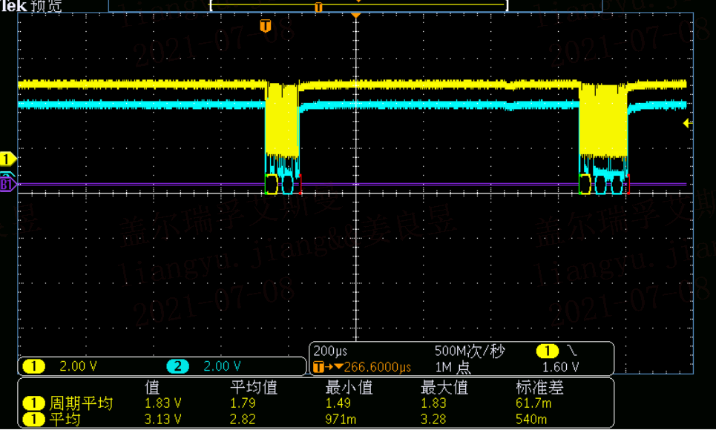
Task: Click the orange T trigger position marker in graticule
Action: 266,26
